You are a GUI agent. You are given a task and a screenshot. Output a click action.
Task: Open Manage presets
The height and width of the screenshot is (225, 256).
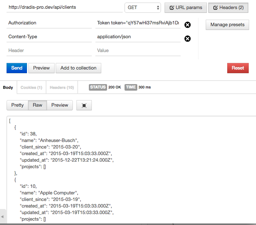(227, 25)
